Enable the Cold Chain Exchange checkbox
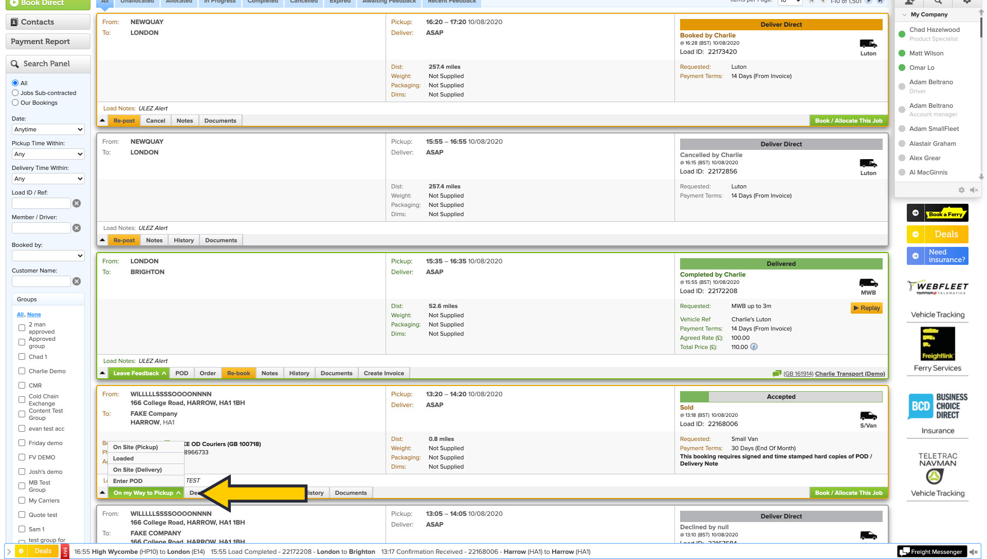This screenshot has height=559, width=987. [22, 400]
